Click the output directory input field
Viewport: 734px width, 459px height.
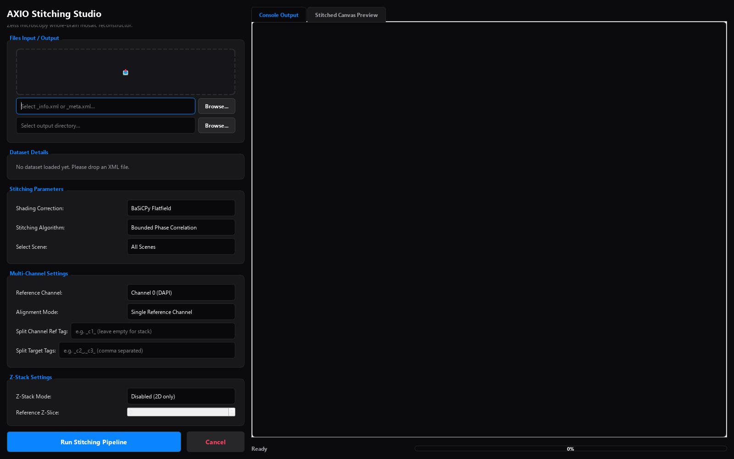tap(106, 125)
